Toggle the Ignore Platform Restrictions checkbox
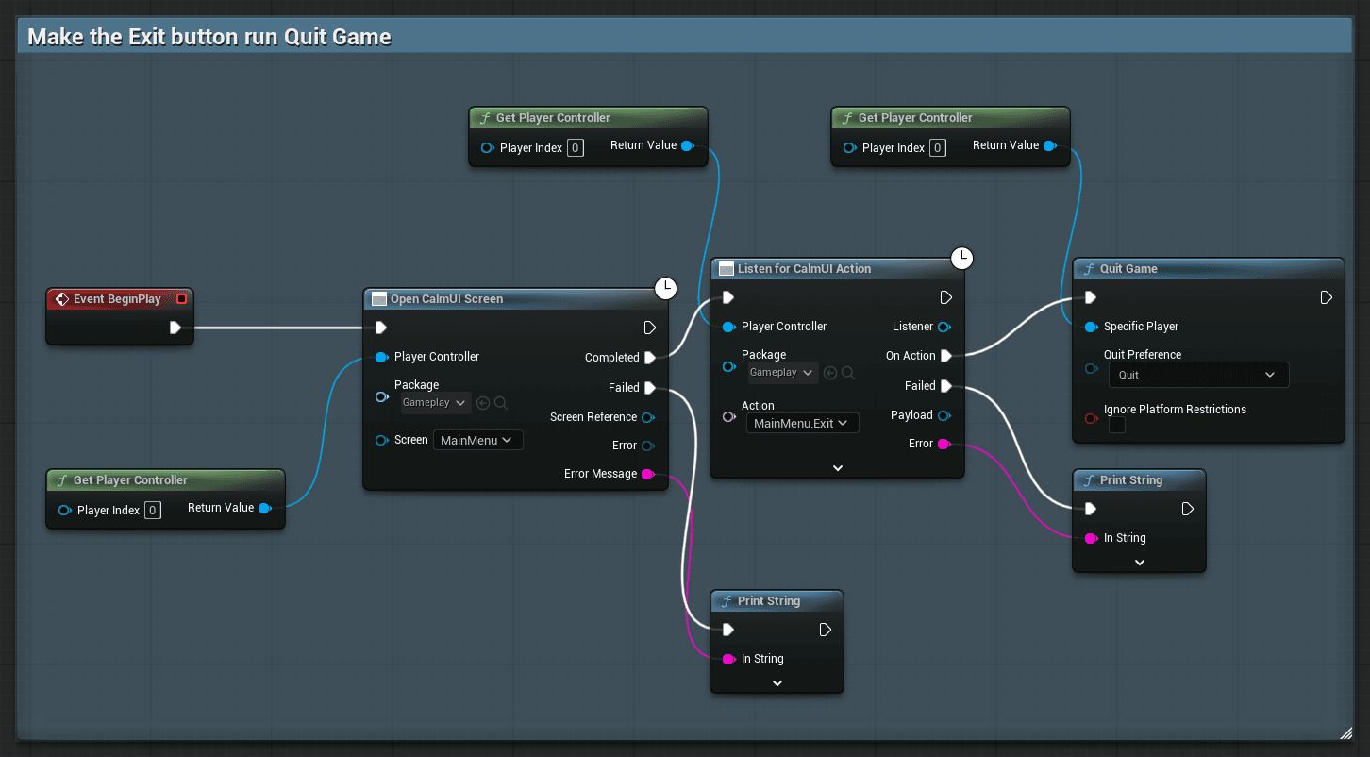The image size is (1370, 757). [x=1117, y=426]
